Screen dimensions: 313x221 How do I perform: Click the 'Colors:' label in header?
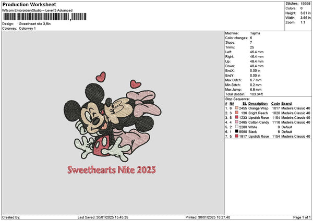point(291,8)
